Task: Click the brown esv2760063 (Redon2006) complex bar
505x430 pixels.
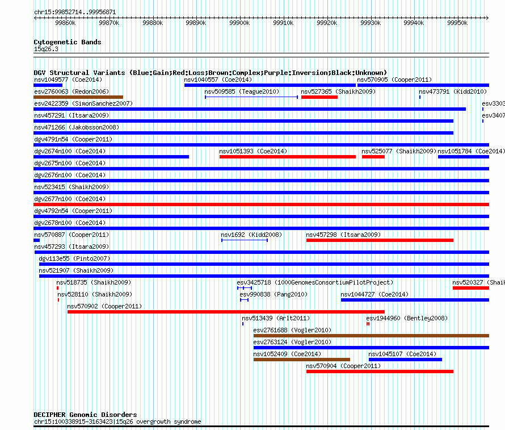Action: pyautogui.click(x=78, y=97)
